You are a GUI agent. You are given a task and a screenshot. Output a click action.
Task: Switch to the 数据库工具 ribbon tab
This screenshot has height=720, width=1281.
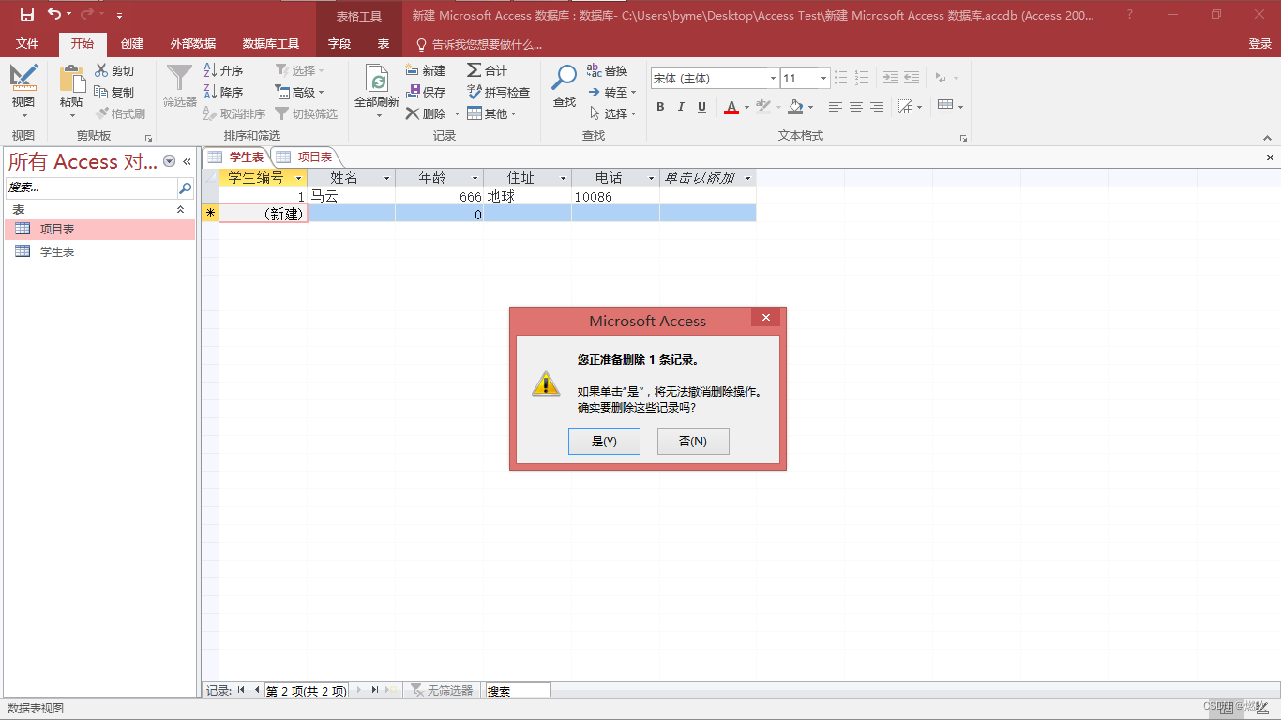271,44
